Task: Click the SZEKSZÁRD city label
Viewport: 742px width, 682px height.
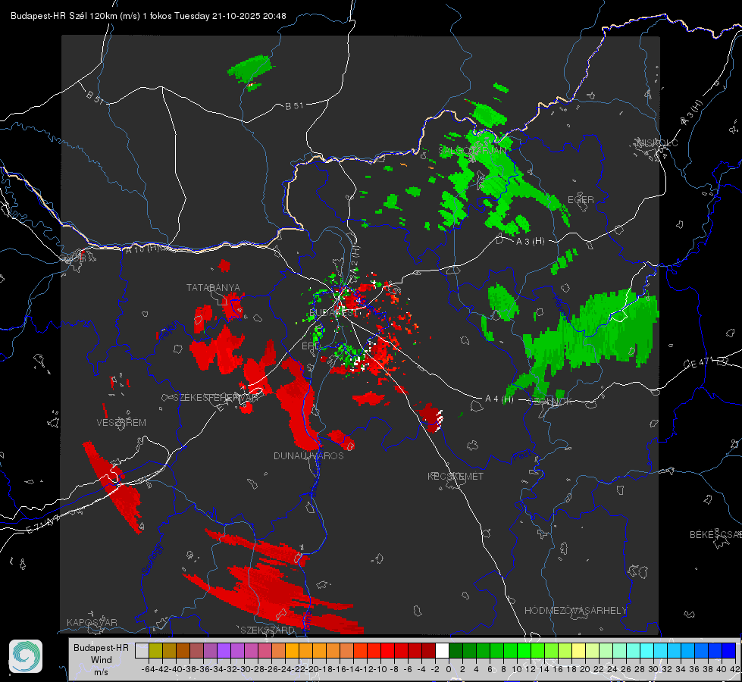Action: [268, 630]
